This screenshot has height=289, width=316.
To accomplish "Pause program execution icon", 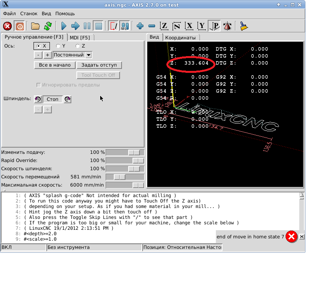I will (87, 26).
